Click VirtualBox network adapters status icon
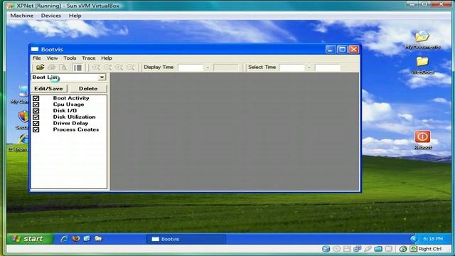 point(357,249)
